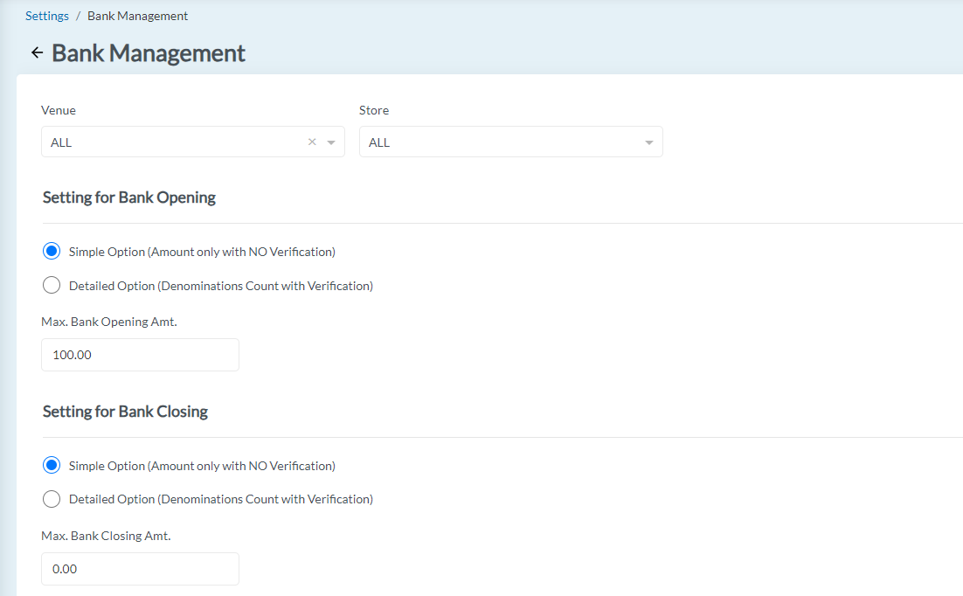Viewport: 963px width, 596px height.
Task: Clear the Venue selection using the X icon
Action: (311, 141)
